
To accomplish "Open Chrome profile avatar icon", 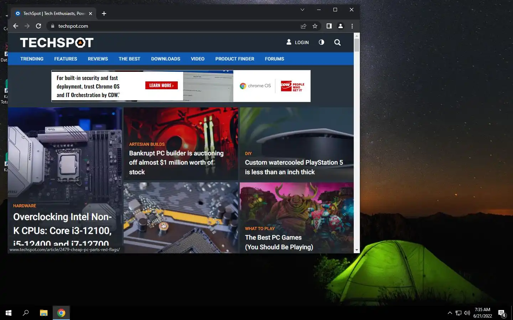I will (x=341, y=26).
